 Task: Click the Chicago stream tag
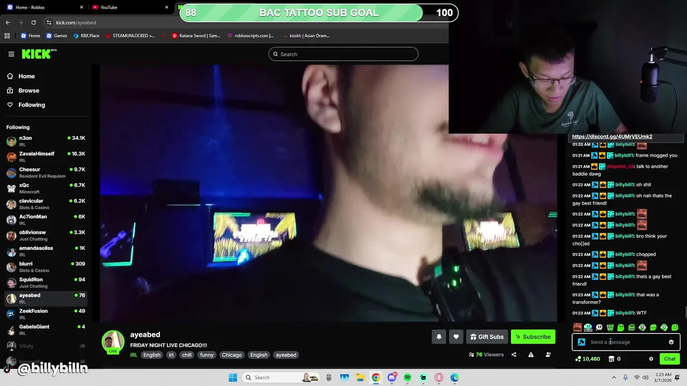coord(232,355)
